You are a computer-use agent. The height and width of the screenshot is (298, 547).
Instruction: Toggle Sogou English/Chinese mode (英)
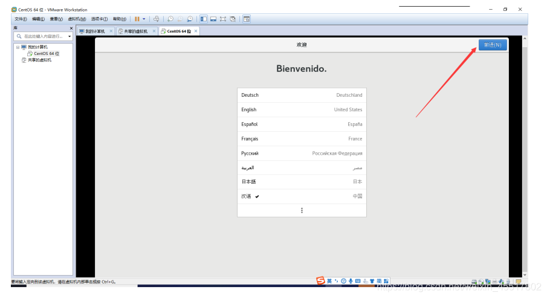pos(329,281)
